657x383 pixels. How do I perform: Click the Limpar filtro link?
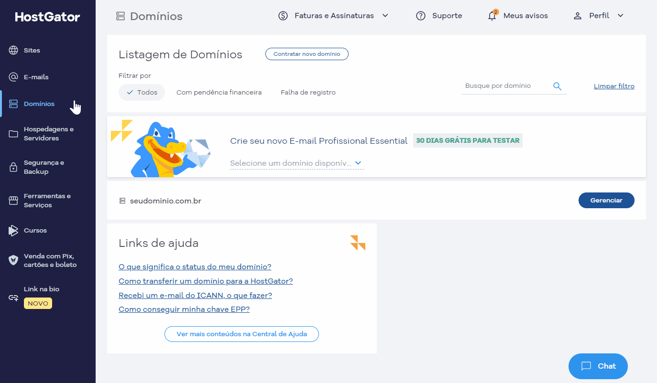click(x=614, y=86)
